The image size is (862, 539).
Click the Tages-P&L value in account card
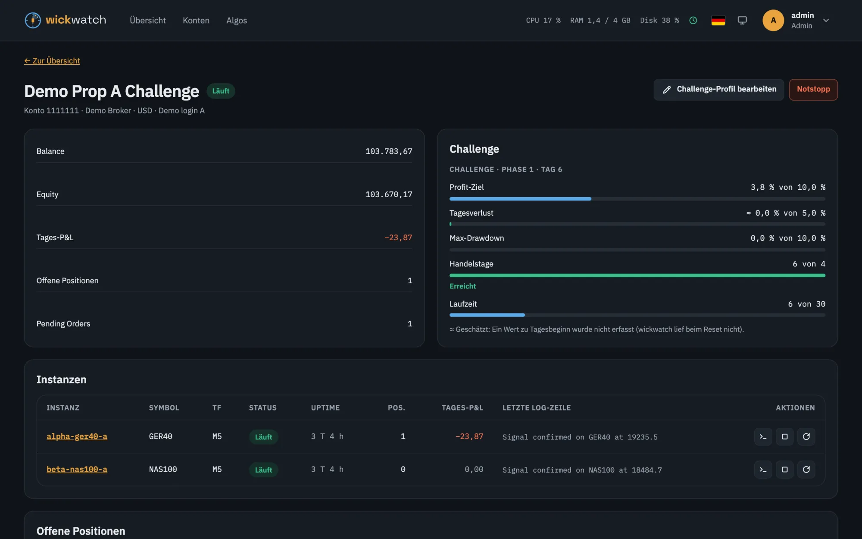click(398, 238)
